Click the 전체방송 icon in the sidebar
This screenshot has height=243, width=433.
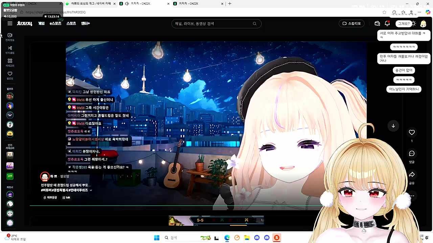(10, 35)
